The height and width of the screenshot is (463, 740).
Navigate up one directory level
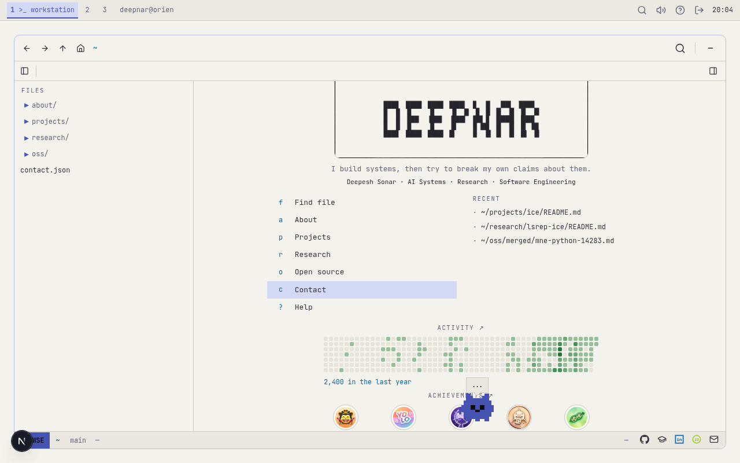(x=62, y=48)
